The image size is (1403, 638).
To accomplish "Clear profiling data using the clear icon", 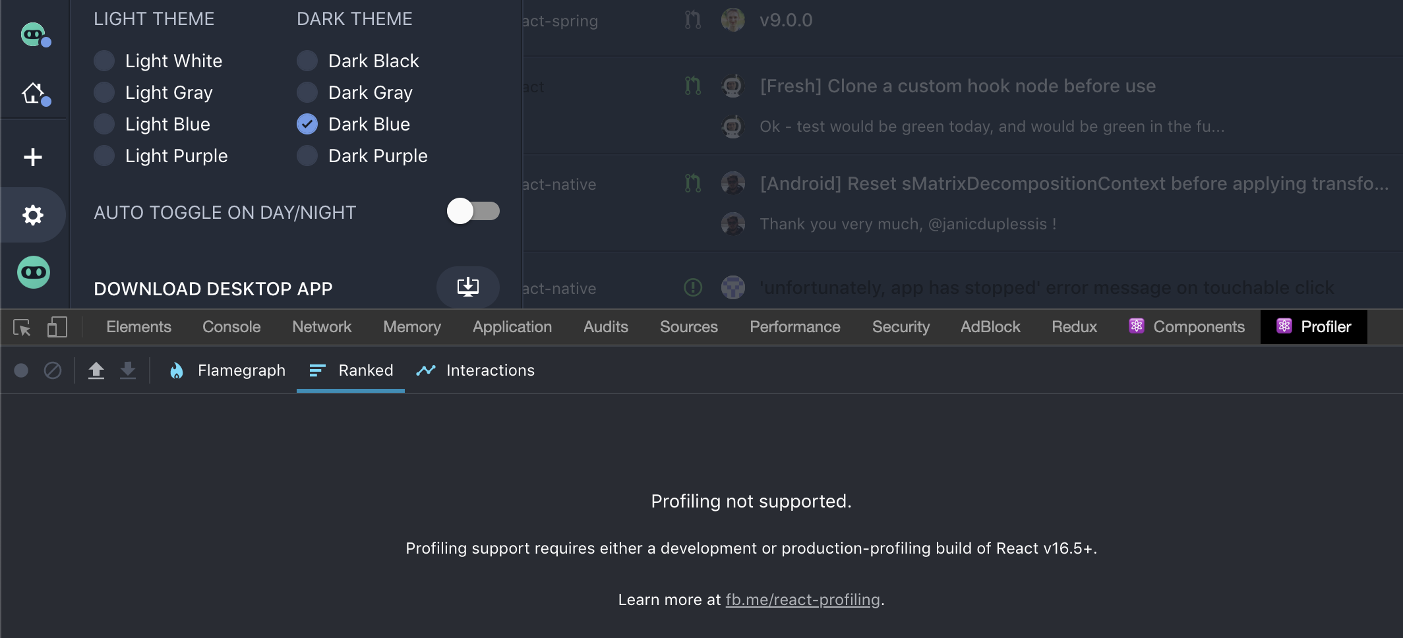I will [x=53, y=370].
